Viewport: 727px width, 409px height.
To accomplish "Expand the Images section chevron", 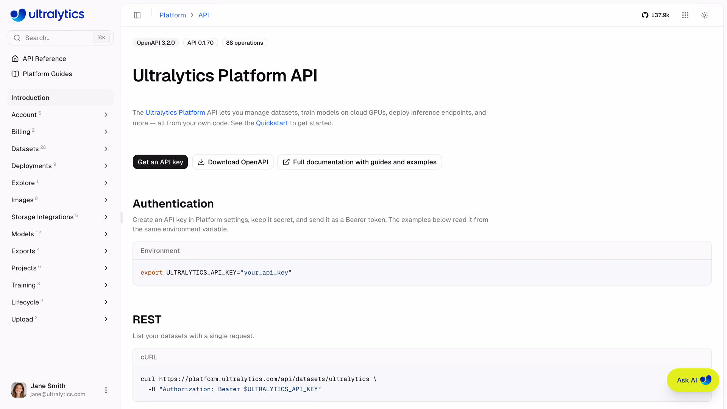I will [x=106, y=200].
